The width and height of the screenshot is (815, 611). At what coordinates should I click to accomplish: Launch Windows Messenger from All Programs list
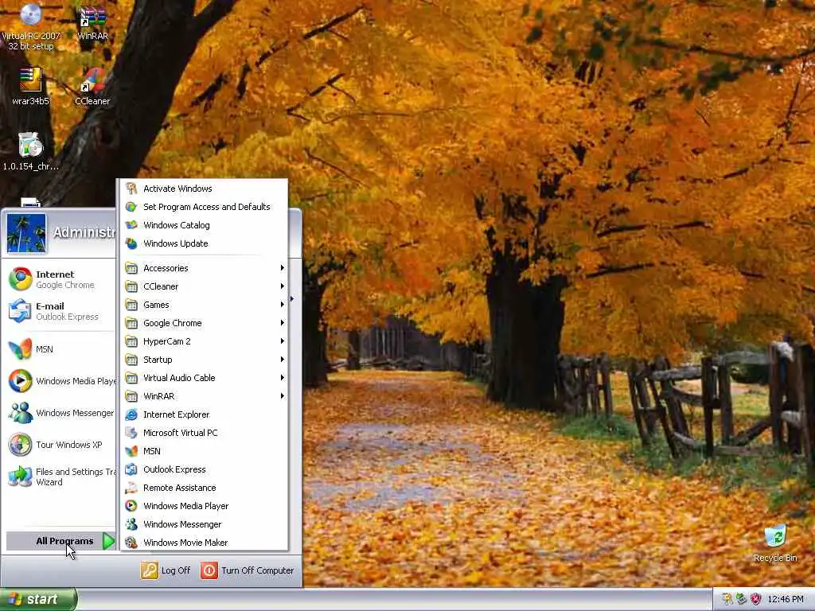click(205, 524)
